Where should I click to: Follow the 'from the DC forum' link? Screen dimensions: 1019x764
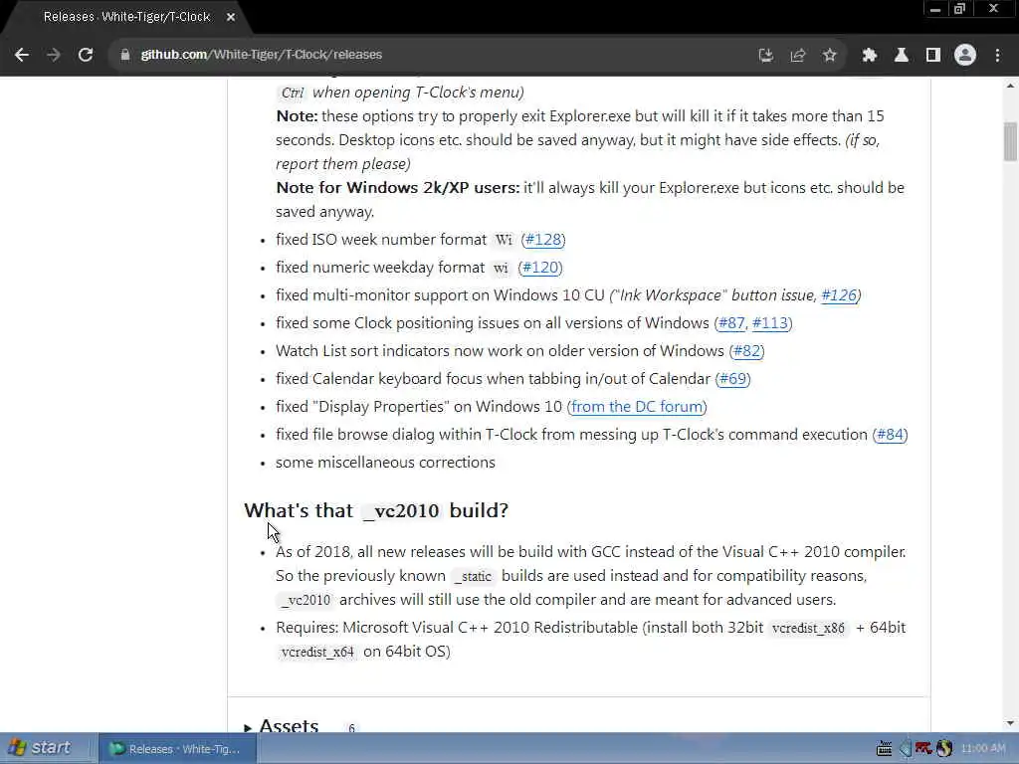click(637, 407)
